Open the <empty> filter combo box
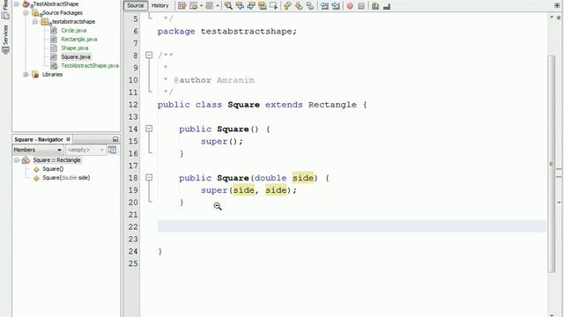Image resolution: width=564 pixels, height=317 pixels. 85,150
